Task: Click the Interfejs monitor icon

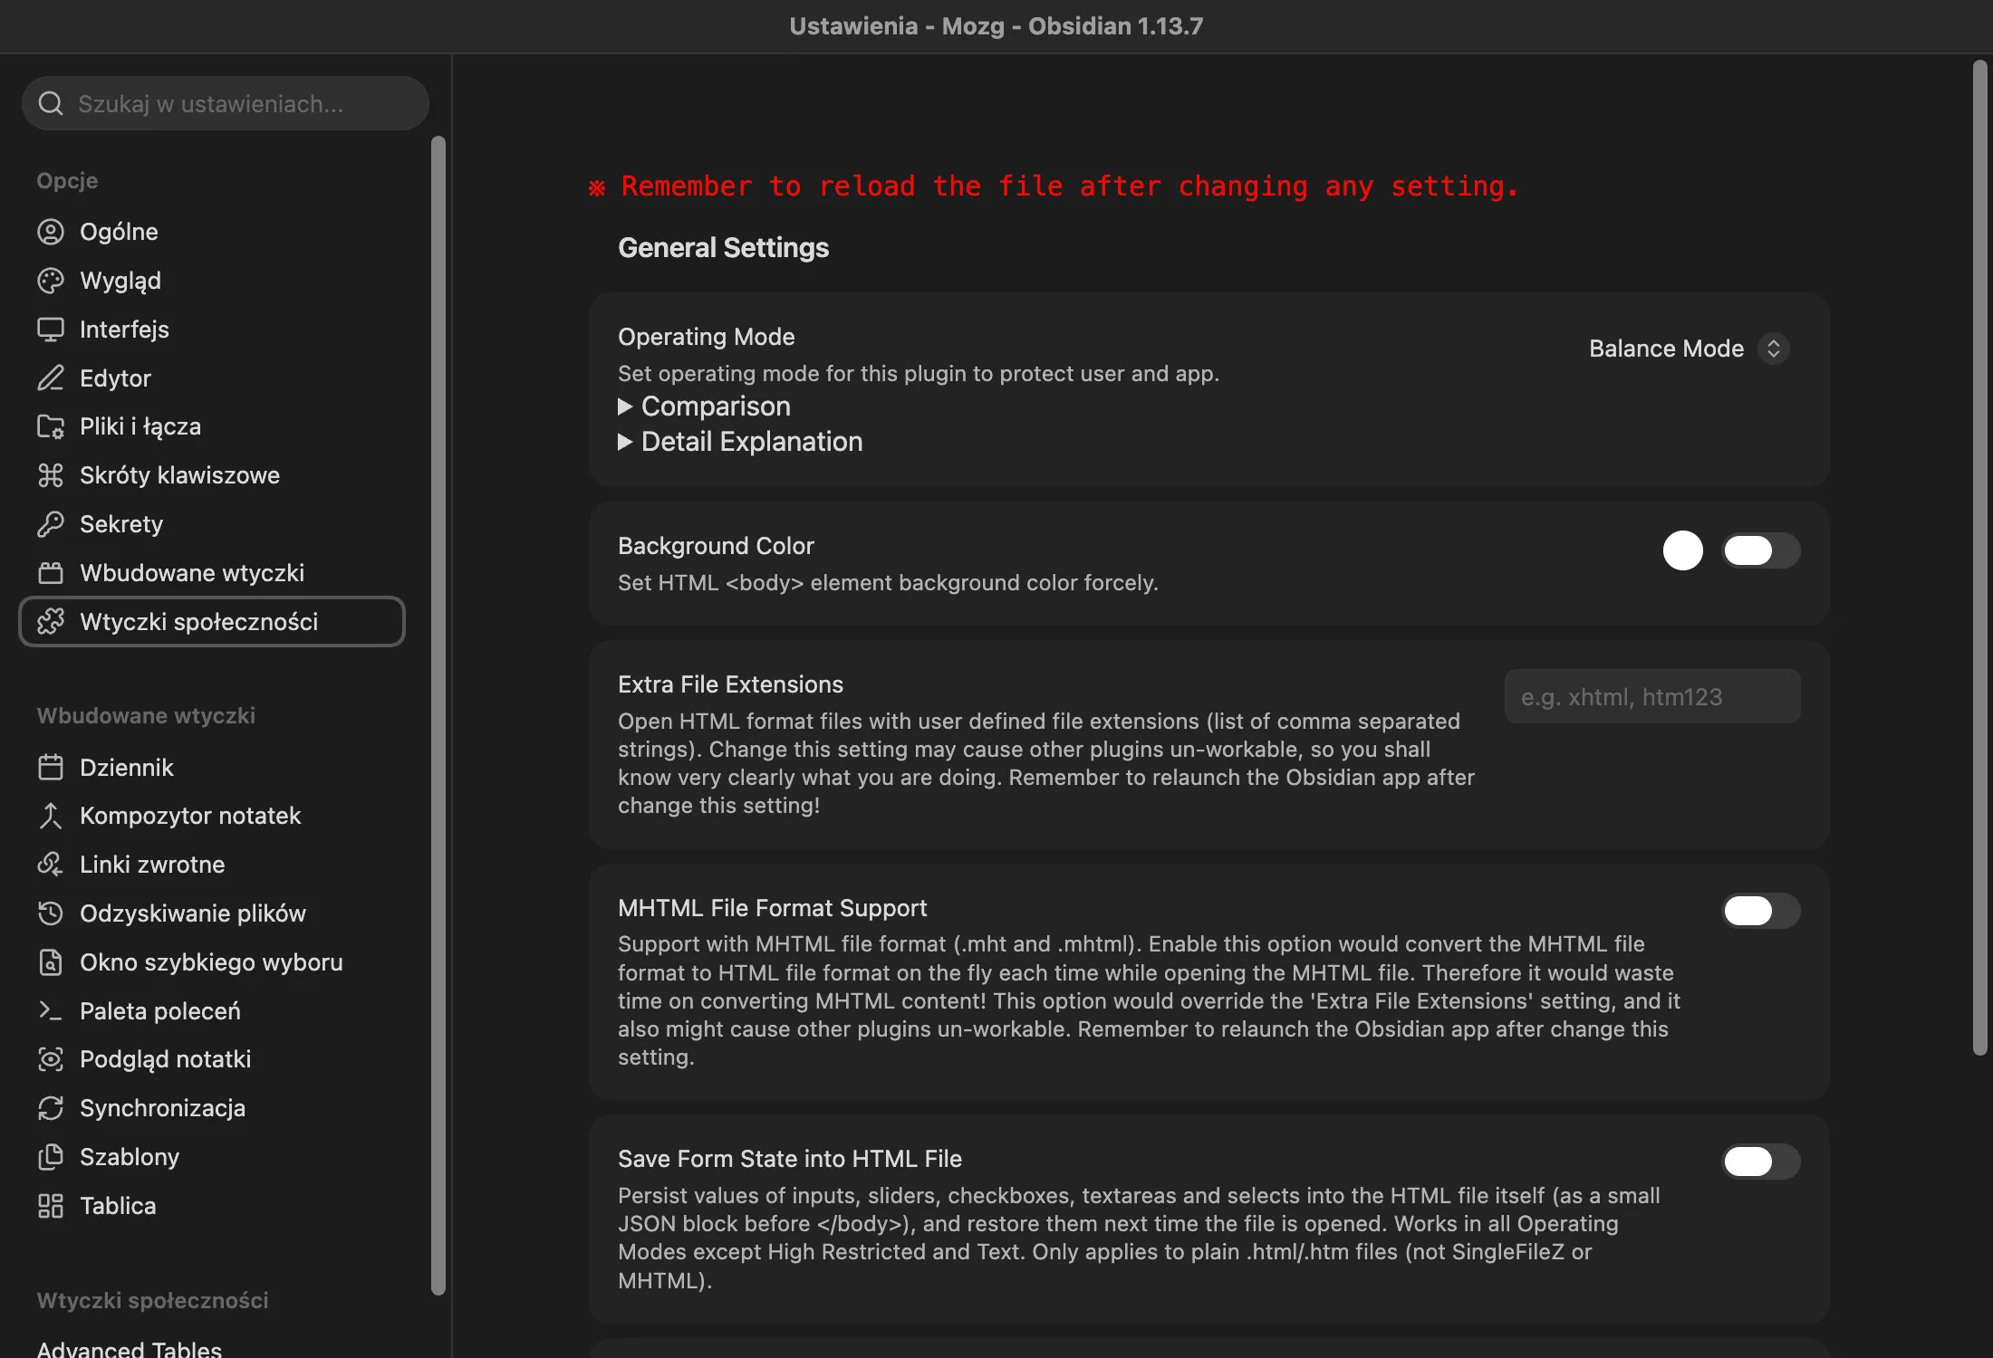Action: tap(51, 330)
